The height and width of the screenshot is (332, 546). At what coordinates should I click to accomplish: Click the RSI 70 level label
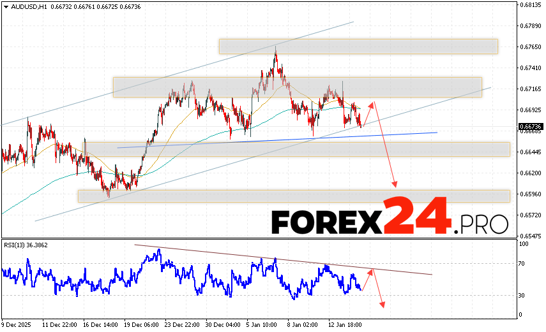522,263
